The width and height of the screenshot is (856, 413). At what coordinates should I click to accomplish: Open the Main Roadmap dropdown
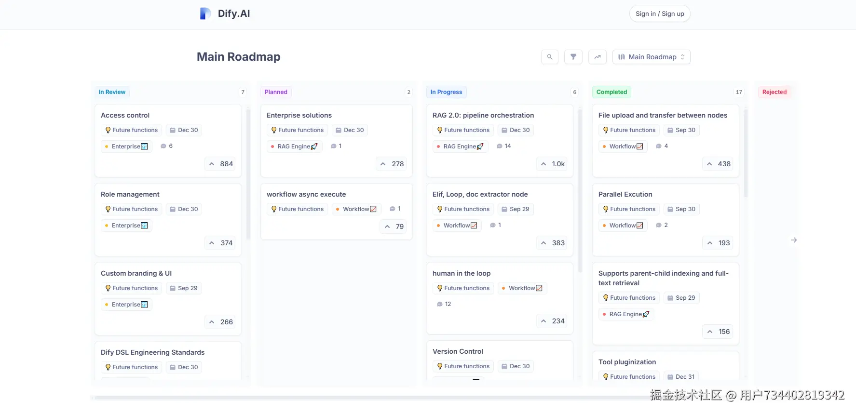coord(651,57)
